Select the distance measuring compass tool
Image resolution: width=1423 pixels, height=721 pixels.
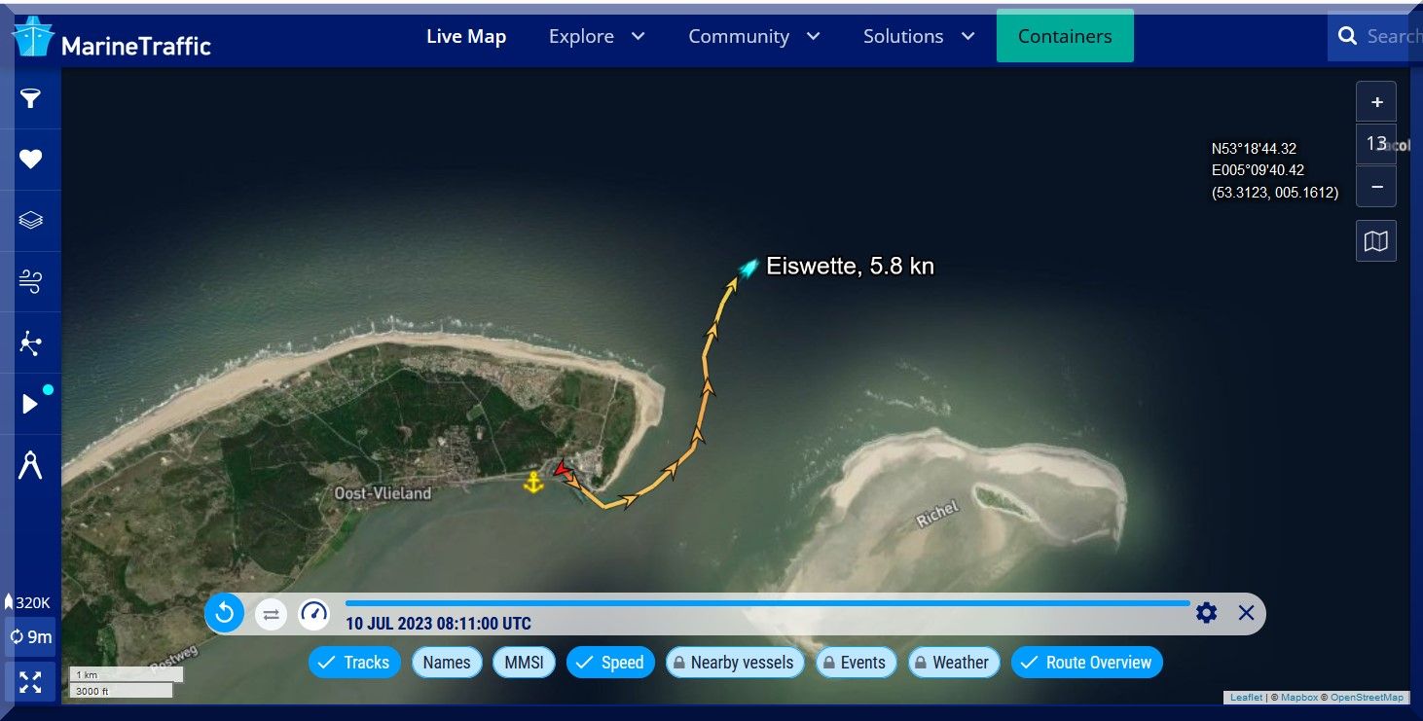click(x=31, y=466)
